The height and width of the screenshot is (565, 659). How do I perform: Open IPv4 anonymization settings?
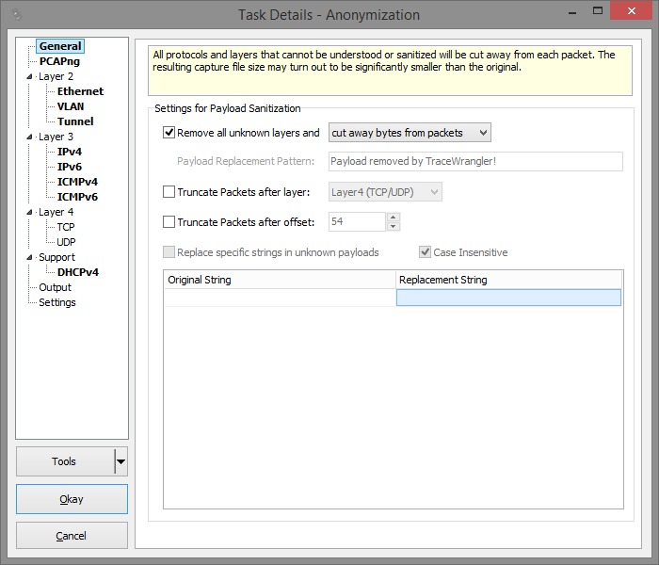tap(70, 152)
